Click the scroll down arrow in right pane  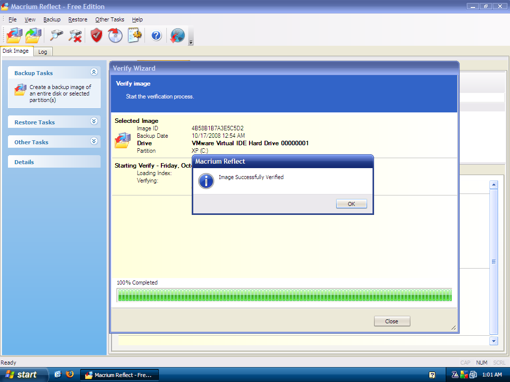(x=494, y=341)
